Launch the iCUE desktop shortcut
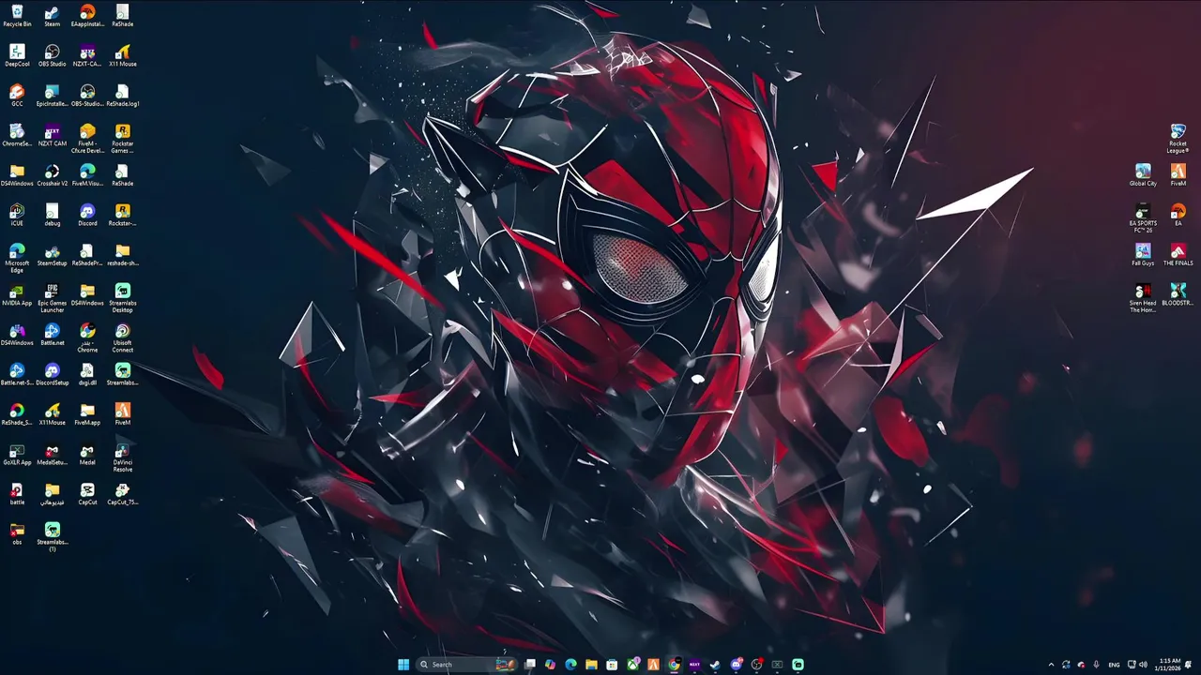Image resolution: width=1201 pixels, height=675 pixels. (x=17, y=216)
